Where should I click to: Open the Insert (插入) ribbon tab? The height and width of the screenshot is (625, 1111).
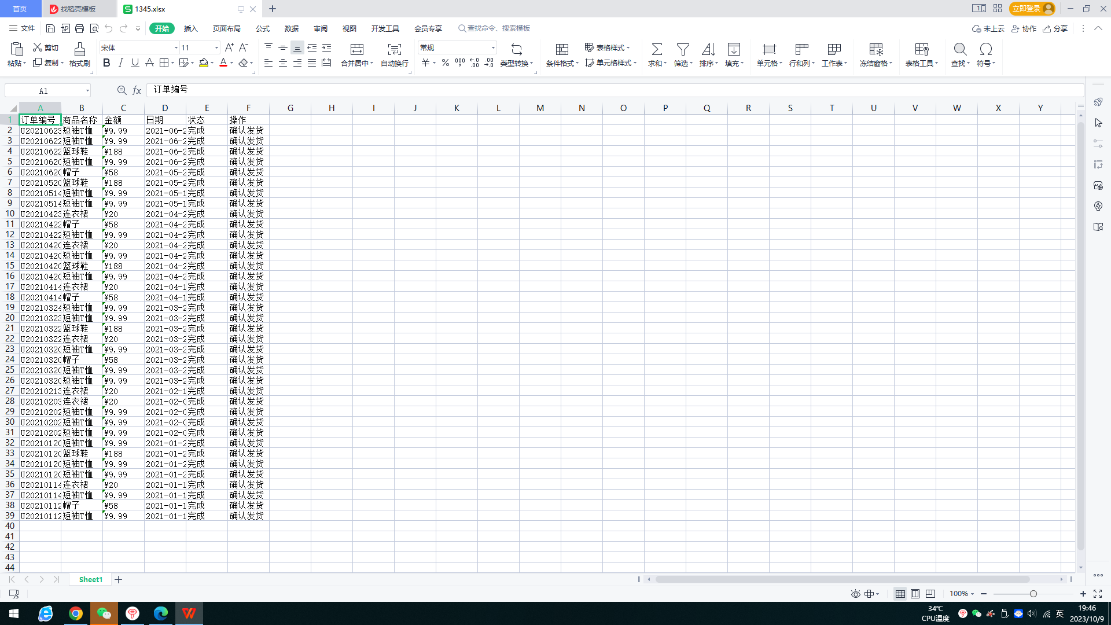(190, 28)
